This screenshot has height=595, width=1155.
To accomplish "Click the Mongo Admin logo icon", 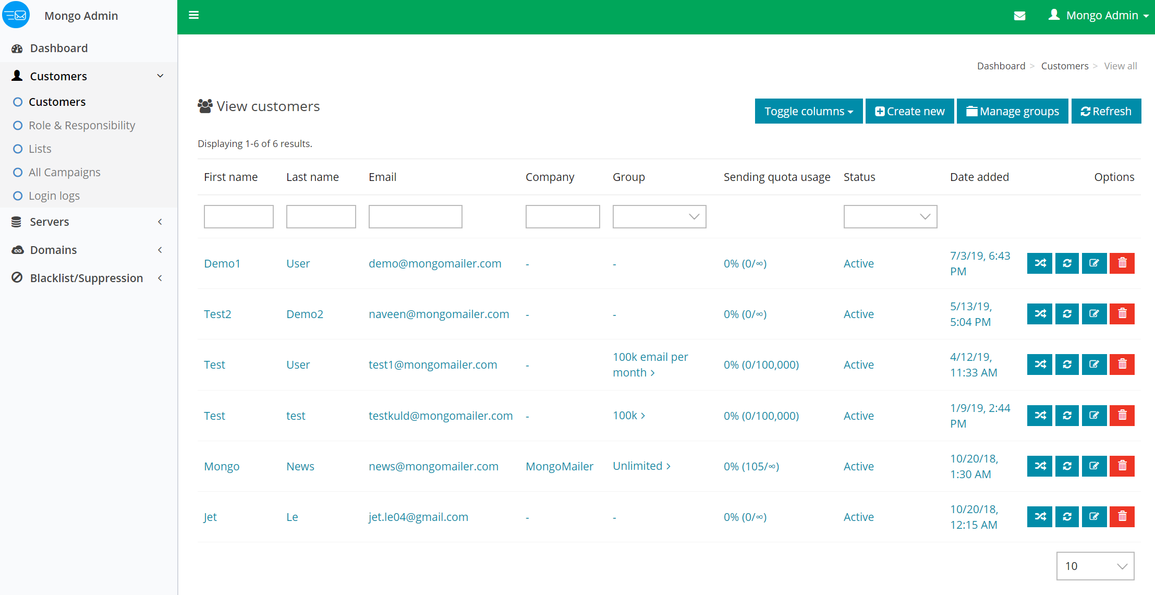I will coord(16,15).
